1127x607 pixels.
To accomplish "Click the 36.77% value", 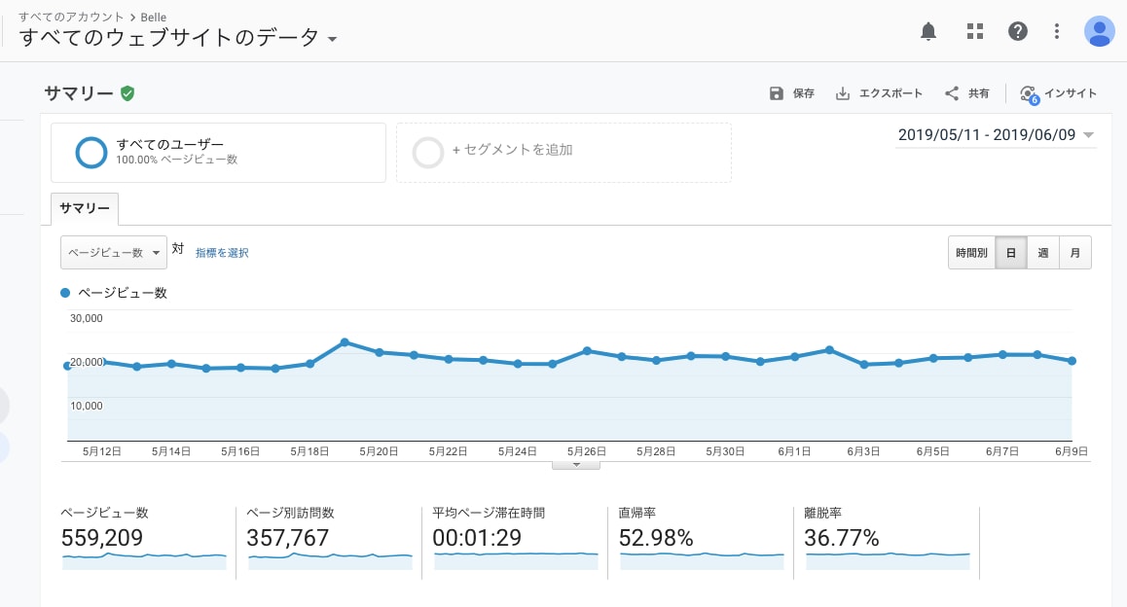I will [x=842, y=537].
